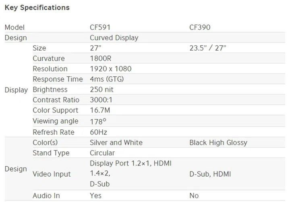Select the CF591 model column header

(x=100, y=27)
